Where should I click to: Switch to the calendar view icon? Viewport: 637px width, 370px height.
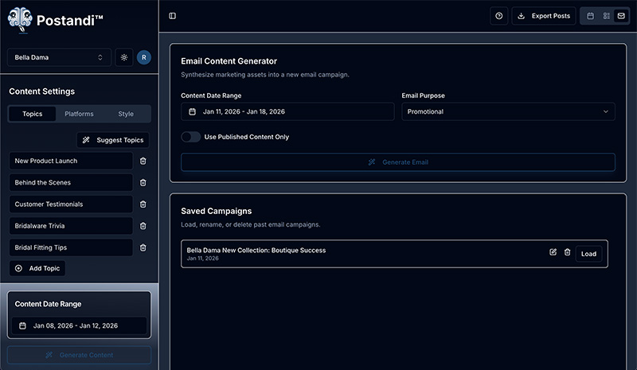(591, 16)
